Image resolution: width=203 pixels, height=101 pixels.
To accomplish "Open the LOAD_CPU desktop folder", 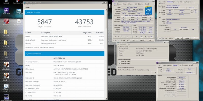I will pos(6,43).
